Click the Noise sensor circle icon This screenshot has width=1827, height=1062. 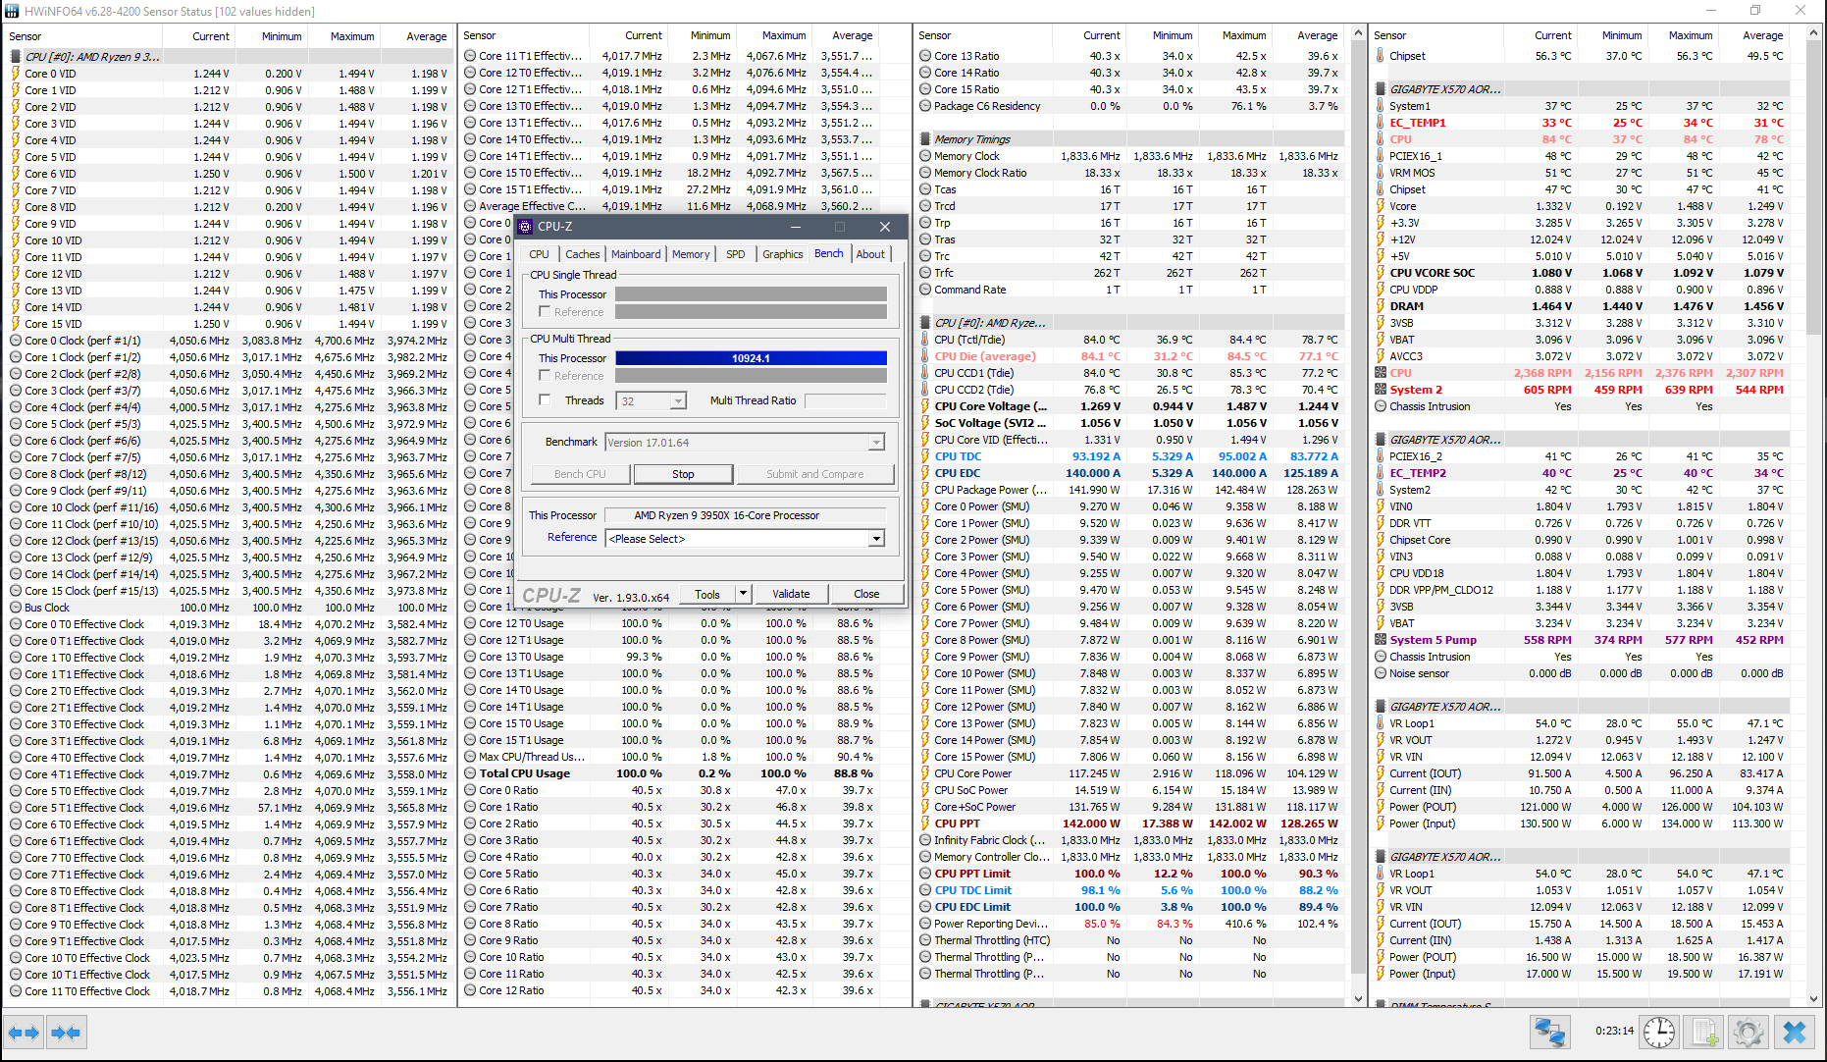click(1381, 673)
